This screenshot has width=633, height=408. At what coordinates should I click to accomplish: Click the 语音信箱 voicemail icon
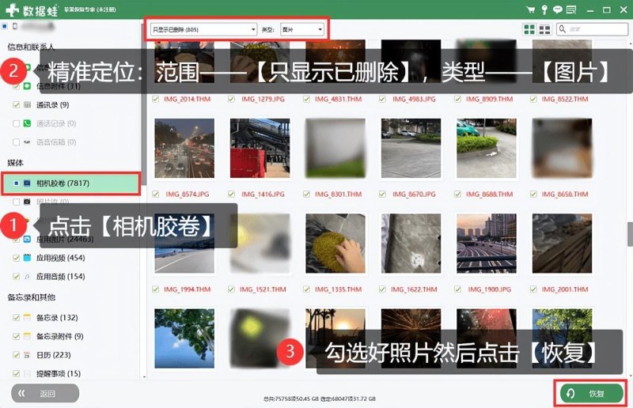point(27,142)
